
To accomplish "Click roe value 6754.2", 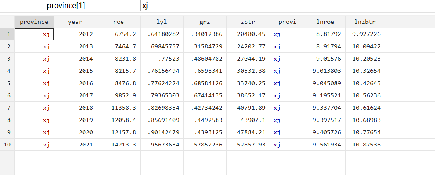I will [x=119, y=34].
